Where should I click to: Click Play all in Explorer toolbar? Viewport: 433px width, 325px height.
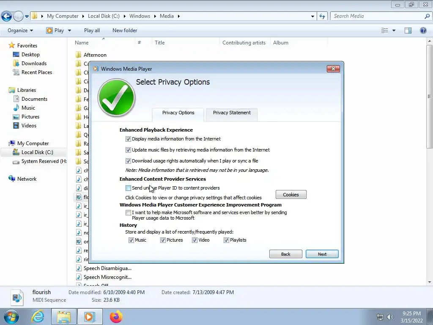92,30
